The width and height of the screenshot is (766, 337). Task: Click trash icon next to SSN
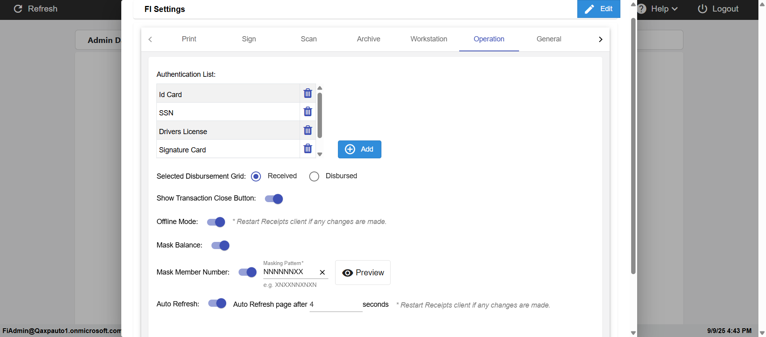click(308, 112)
